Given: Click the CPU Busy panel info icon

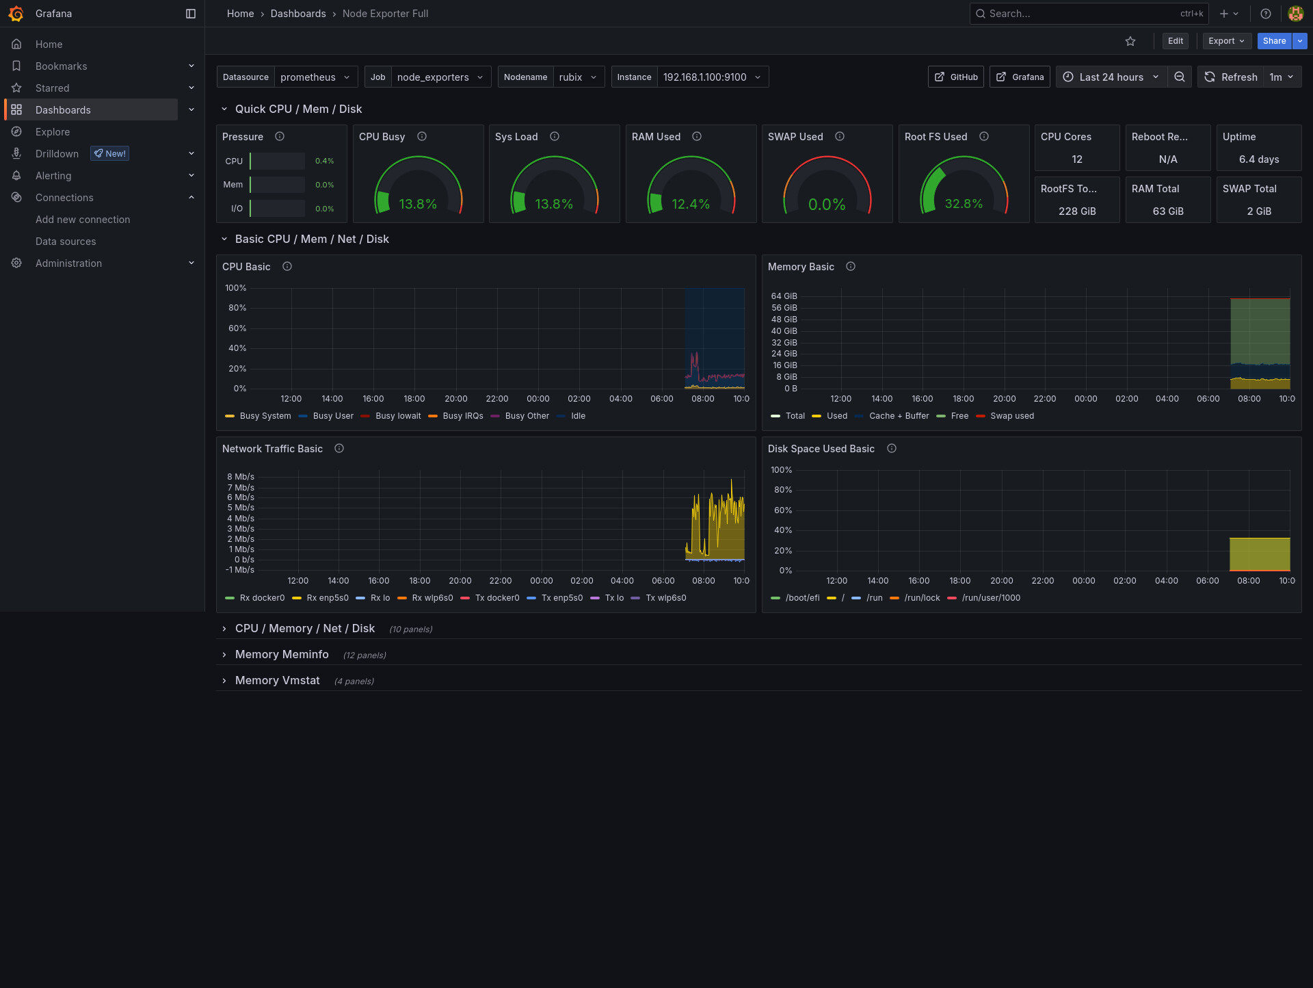Looking at the screenshot, I should (x=422, y=137).
